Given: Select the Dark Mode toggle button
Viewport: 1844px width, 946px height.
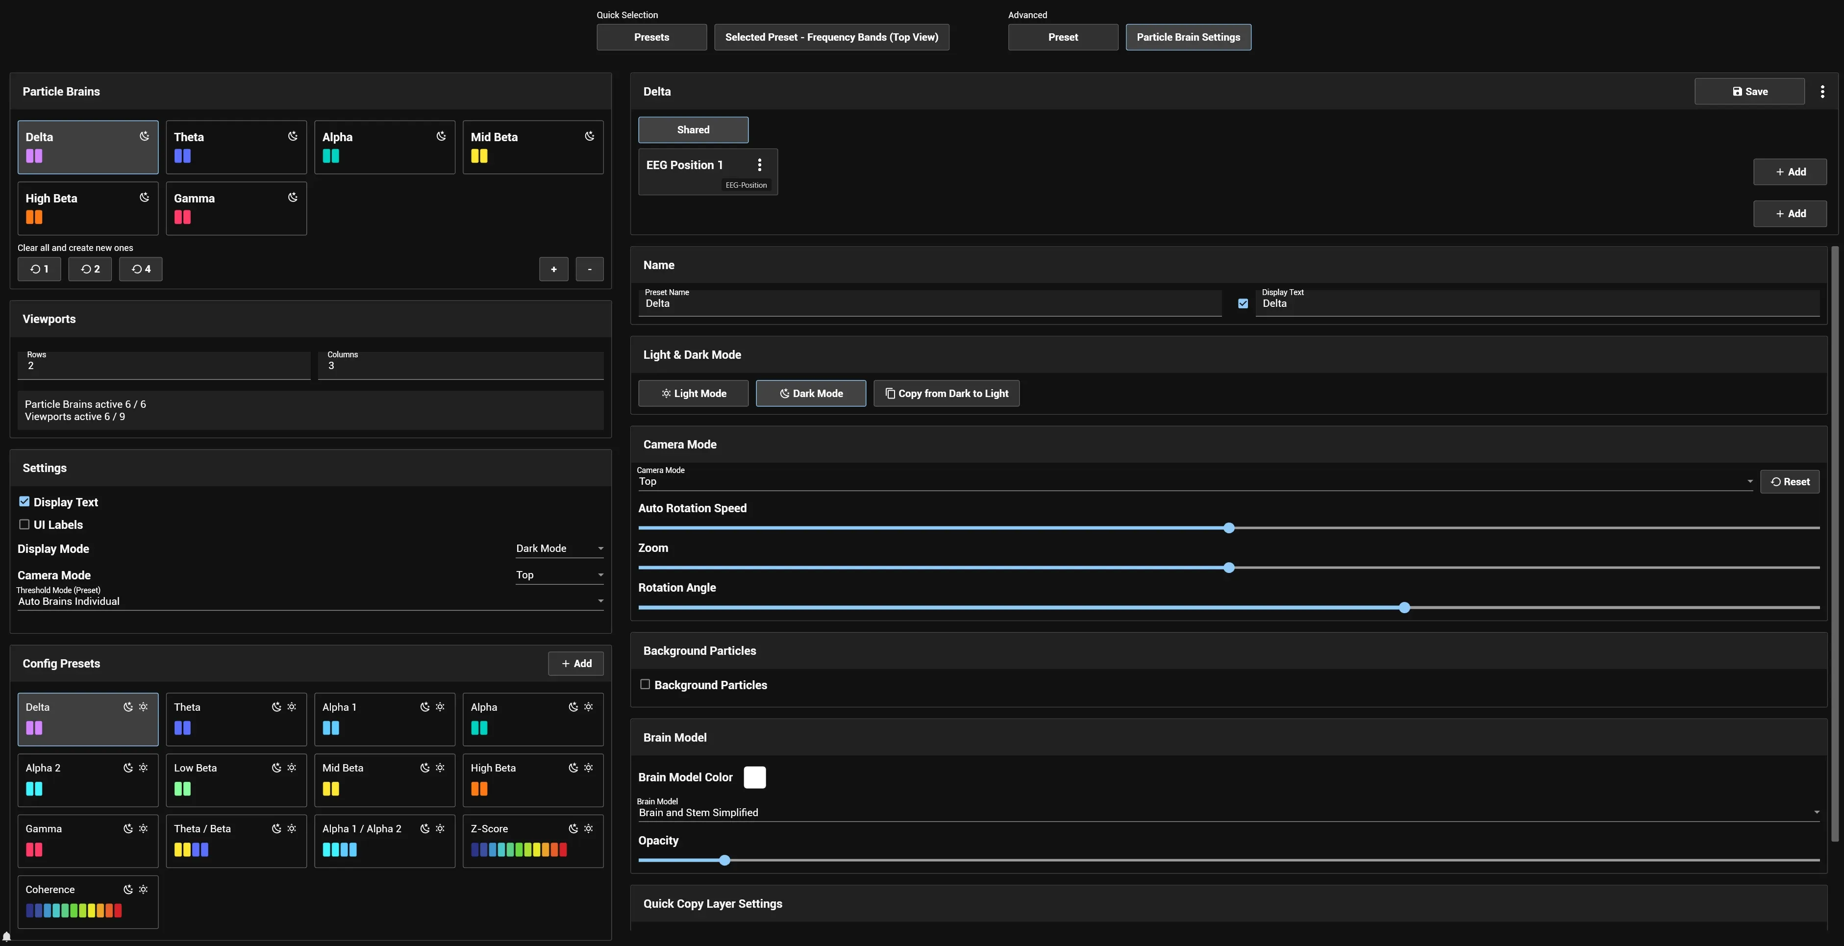Looking at the screenshot, I should click(x=811, y=394).
